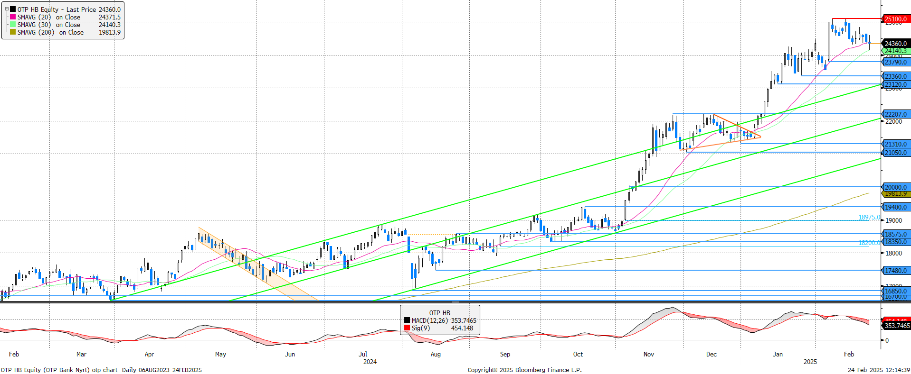The image size is (911, 374).
Task: Collapse the OTP HB Equity legend tree
Action: pos(7,9)
